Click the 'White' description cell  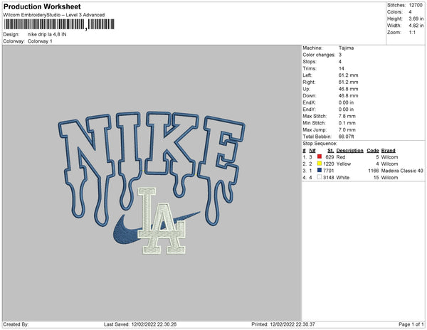point(342,177)
